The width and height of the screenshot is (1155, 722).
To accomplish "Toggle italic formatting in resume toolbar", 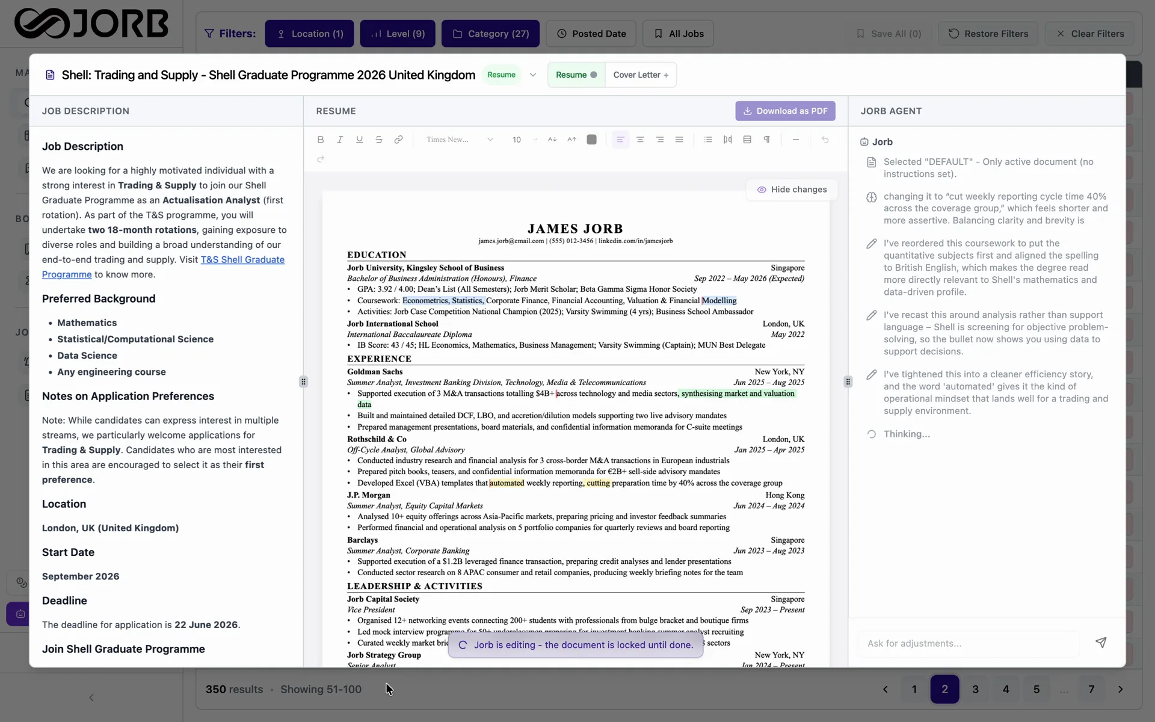I will pyautogui.click(x=340, y=140).
